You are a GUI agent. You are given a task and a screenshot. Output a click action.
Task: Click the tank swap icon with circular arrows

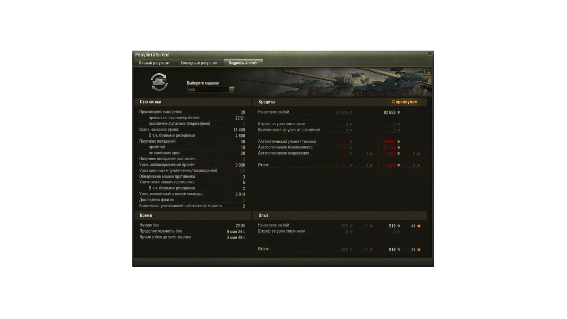159,82
